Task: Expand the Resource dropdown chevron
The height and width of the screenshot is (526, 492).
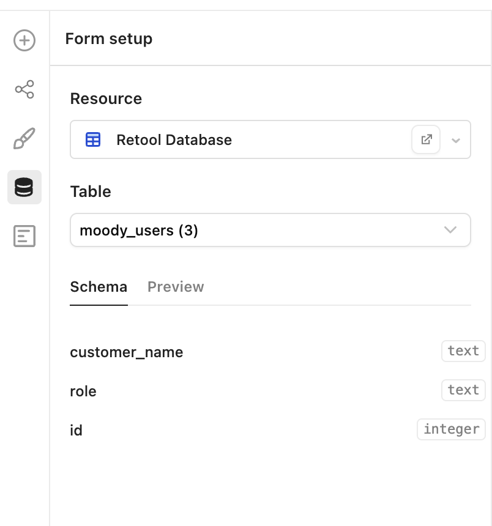Action: [456, 140]
